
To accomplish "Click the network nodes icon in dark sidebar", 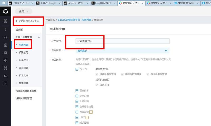I will tap(6, 68).
